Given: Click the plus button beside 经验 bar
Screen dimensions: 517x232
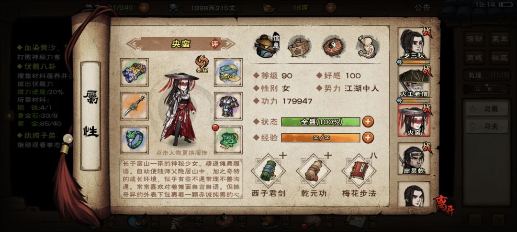Looking at the screenshot, I should click(368, 137).
